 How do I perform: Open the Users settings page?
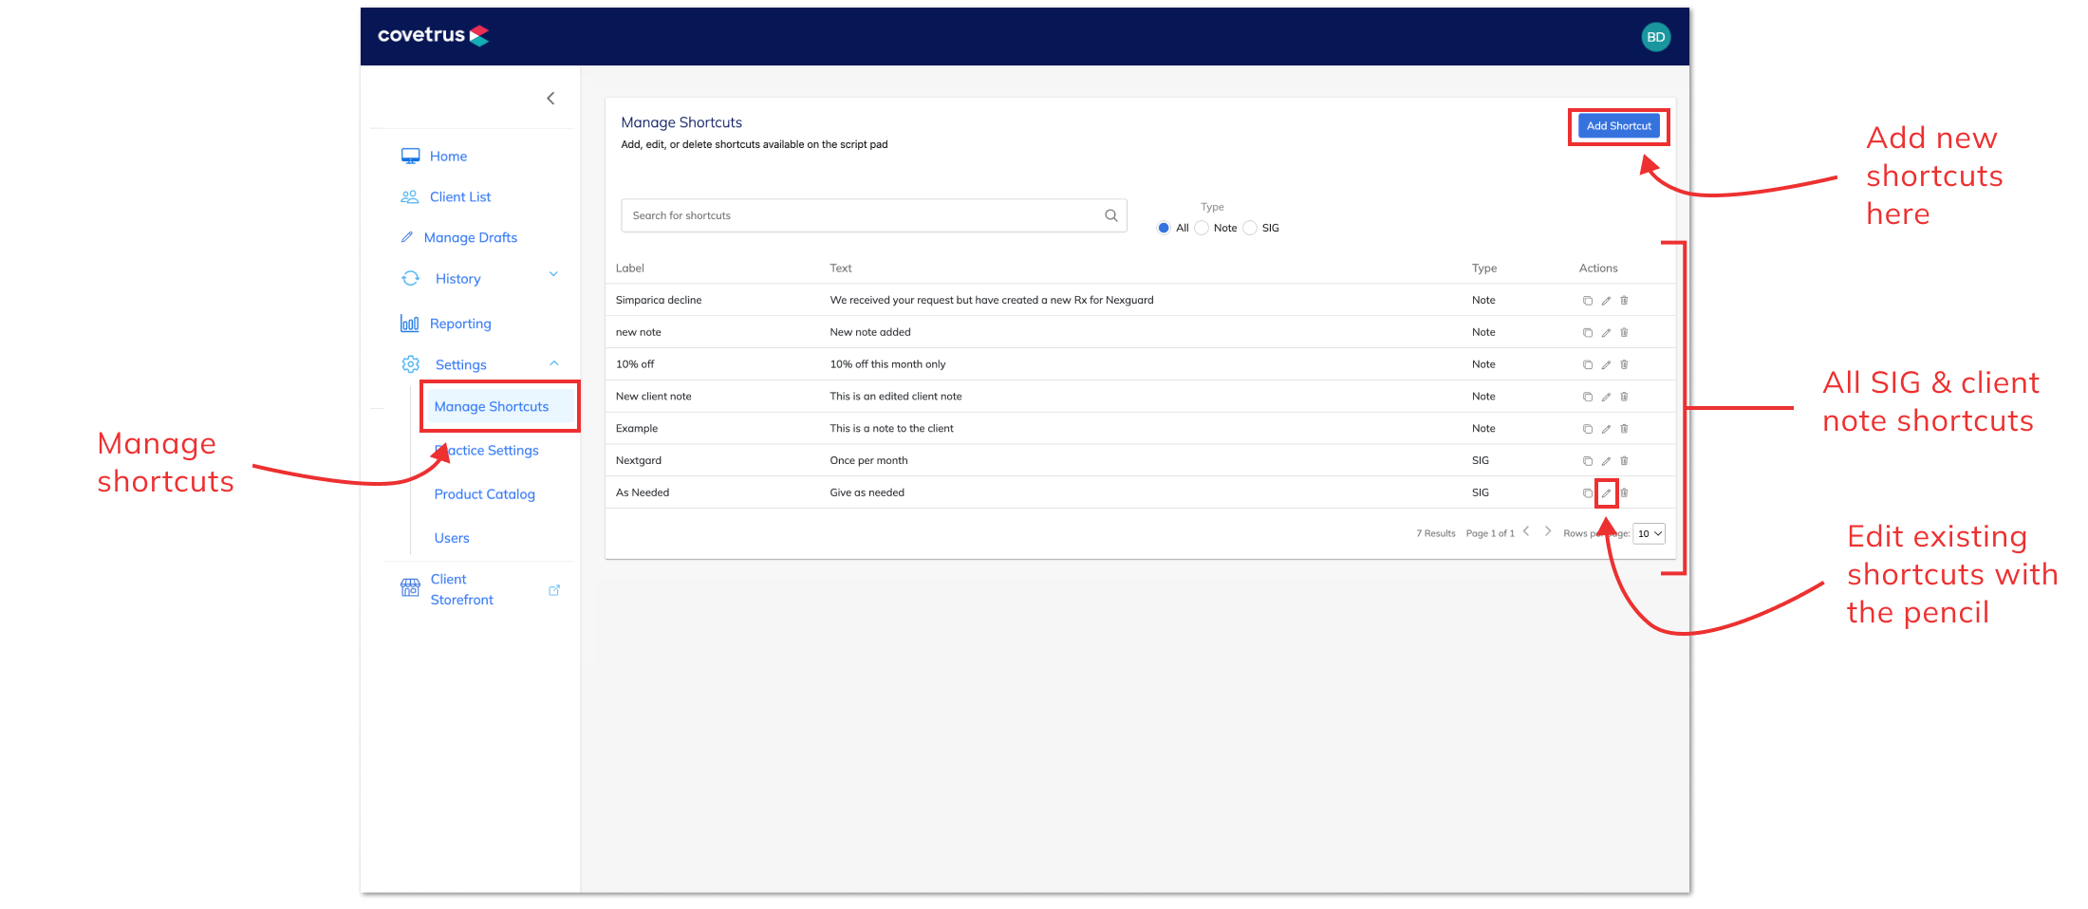pos(451,538)
